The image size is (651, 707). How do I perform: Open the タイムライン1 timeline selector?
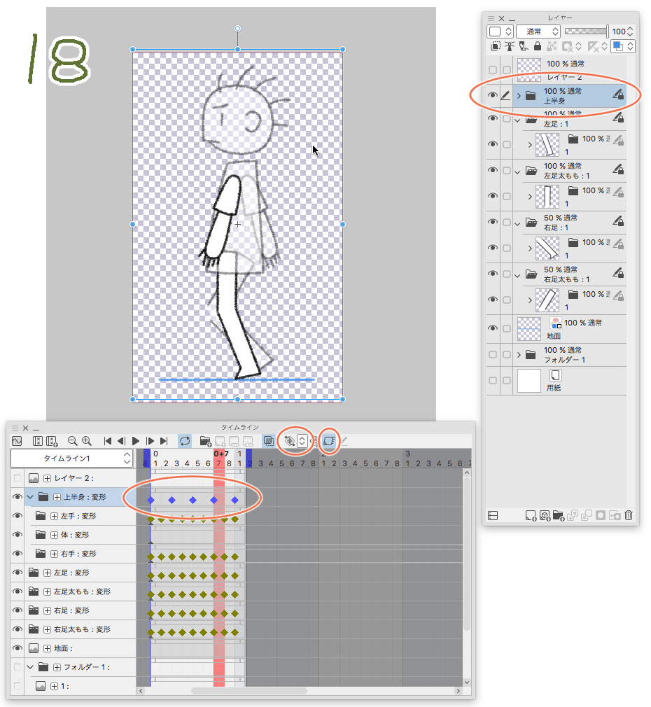[x=71, y=458]
